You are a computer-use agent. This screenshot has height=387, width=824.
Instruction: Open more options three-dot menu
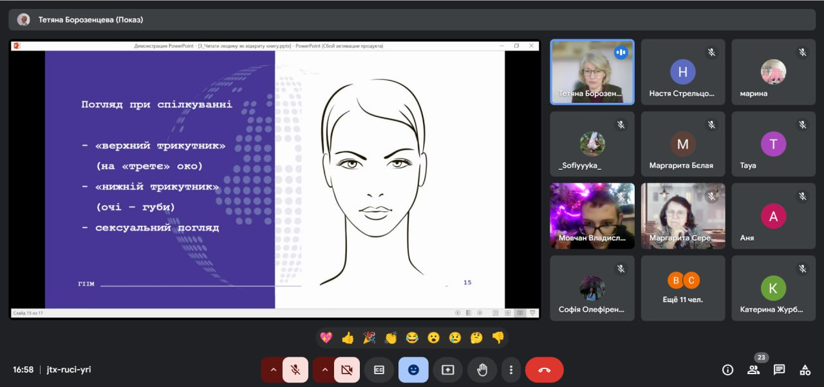[510, 370]
